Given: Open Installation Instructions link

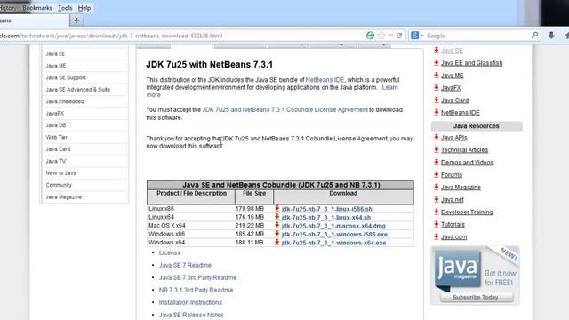Looking at the screenshot, I should point(190,302).
